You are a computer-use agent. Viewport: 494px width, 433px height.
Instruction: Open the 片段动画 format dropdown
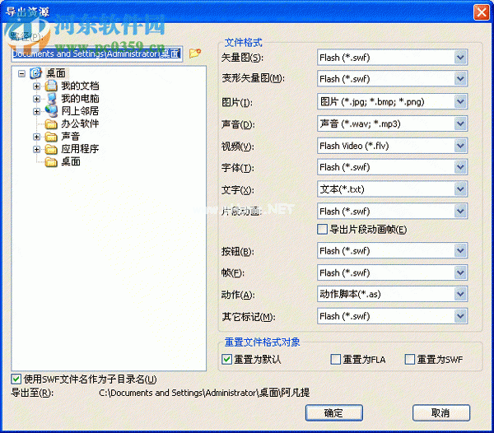[x=460, y=211]
